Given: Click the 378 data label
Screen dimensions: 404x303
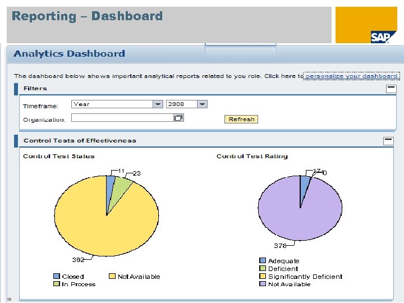Looking at the screenshot, I should (x=281, y=246).
